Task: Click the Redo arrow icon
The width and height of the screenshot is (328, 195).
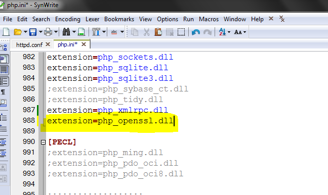Action: (208, 32)
